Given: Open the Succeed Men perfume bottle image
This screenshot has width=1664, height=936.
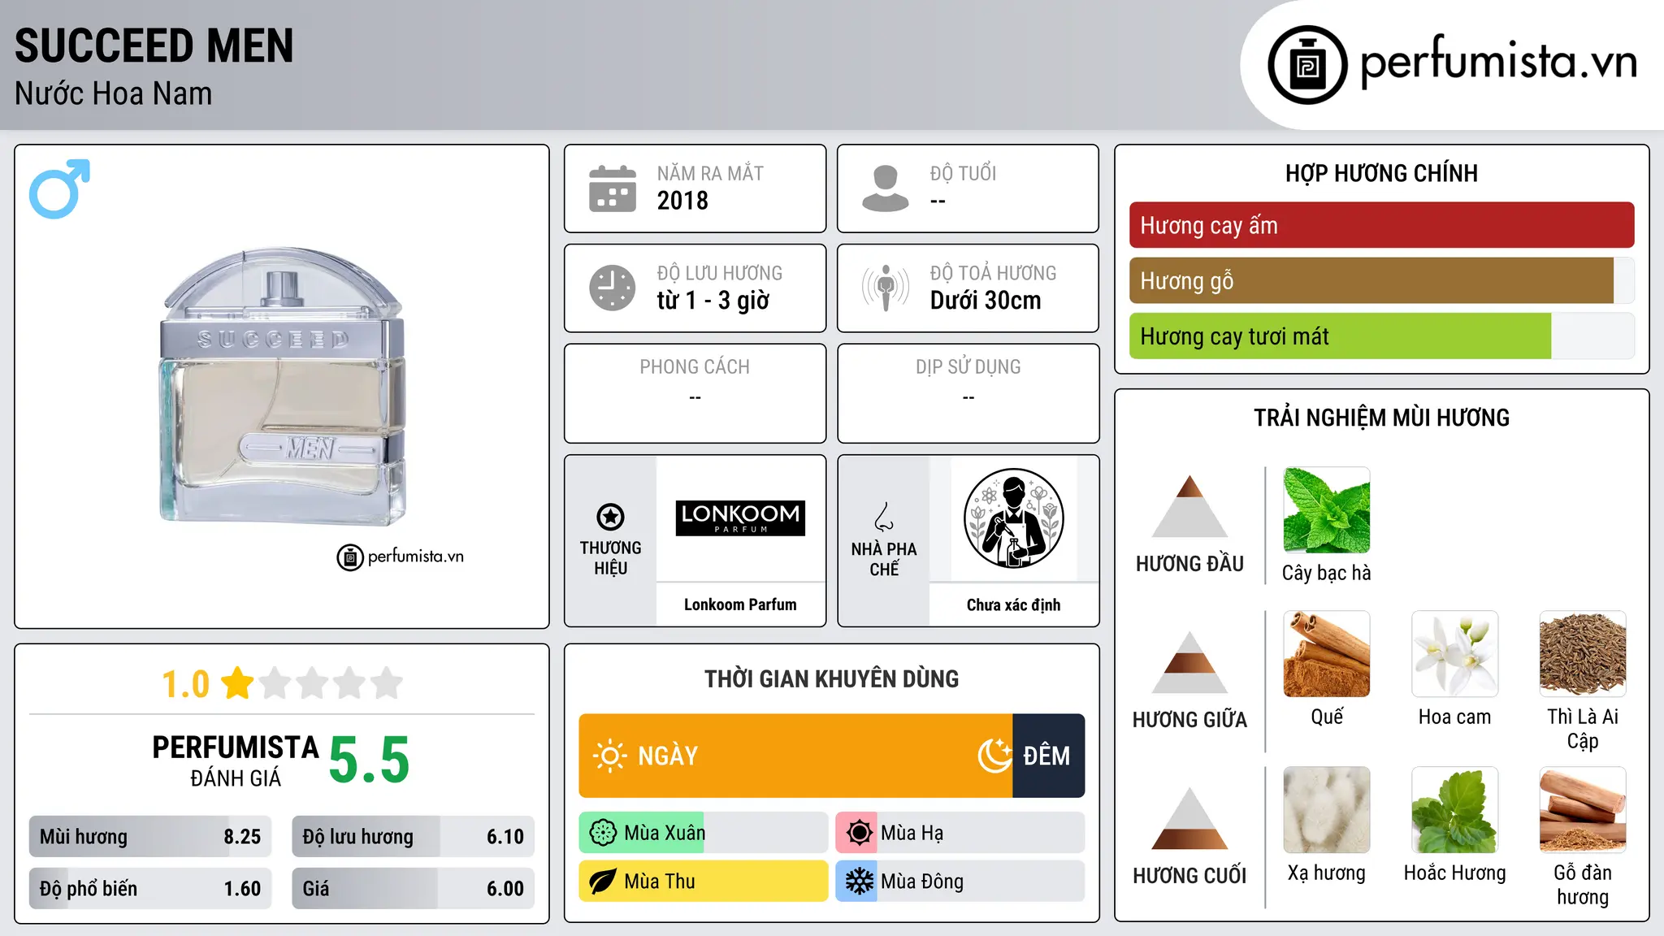Looking at the screenshot, I should coord(282,387).
